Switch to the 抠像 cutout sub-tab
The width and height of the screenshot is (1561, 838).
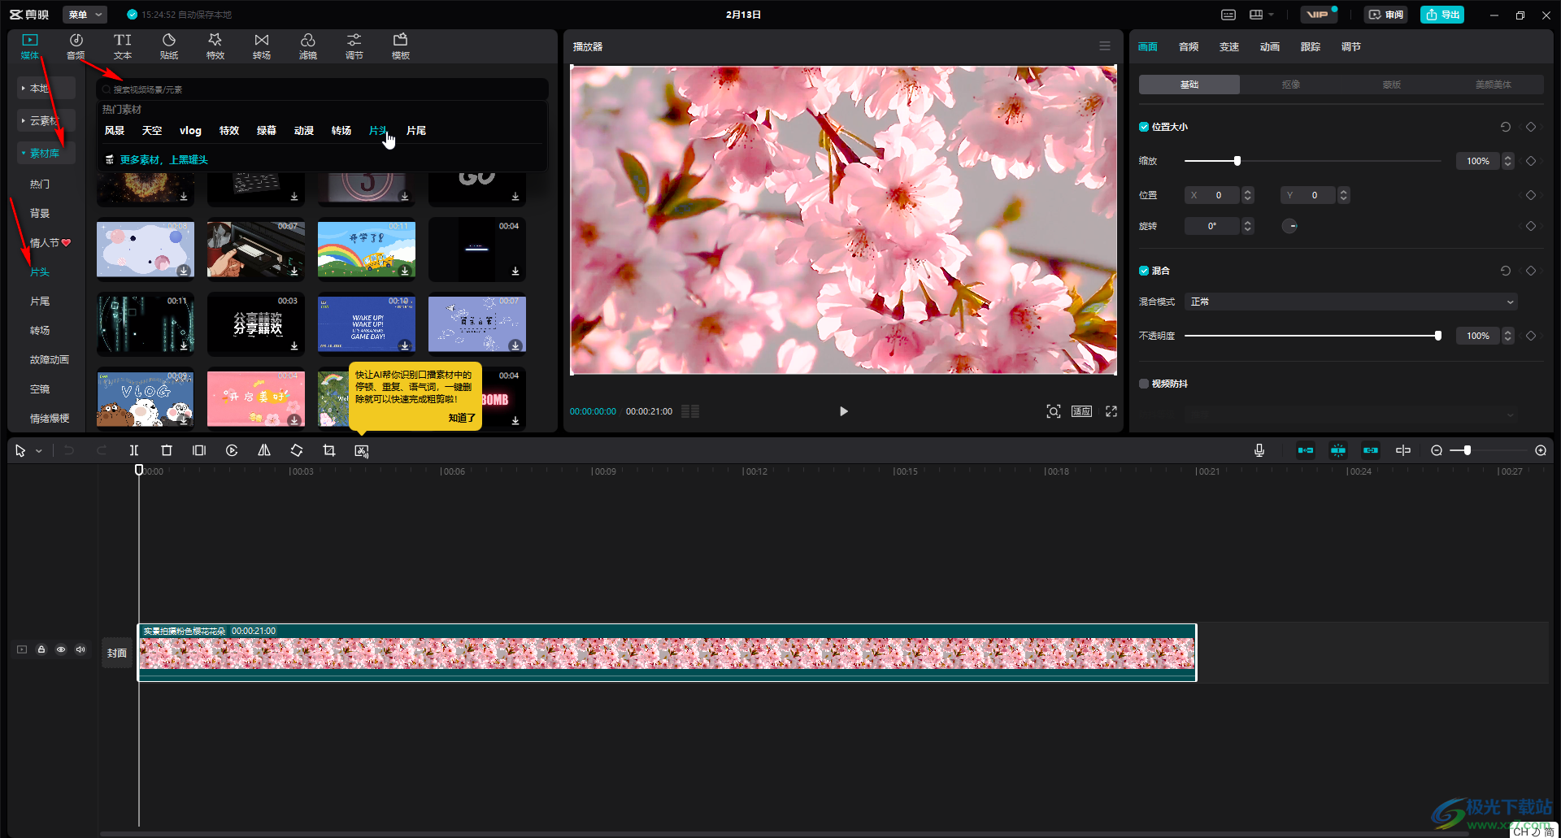click(1291, 85)
